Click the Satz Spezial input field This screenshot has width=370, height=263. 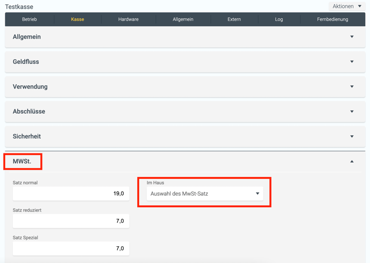pyautogui.click(x=70, y=248)
